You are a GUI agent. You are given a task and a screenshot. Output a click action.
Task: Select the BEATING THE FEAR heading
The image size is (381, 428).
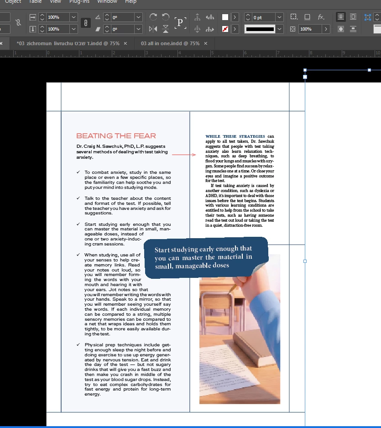pos(116,136)
